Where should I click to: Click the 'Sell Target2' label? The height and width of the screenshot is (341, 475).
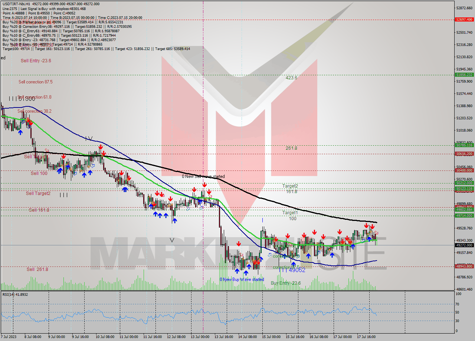(38, 193)
